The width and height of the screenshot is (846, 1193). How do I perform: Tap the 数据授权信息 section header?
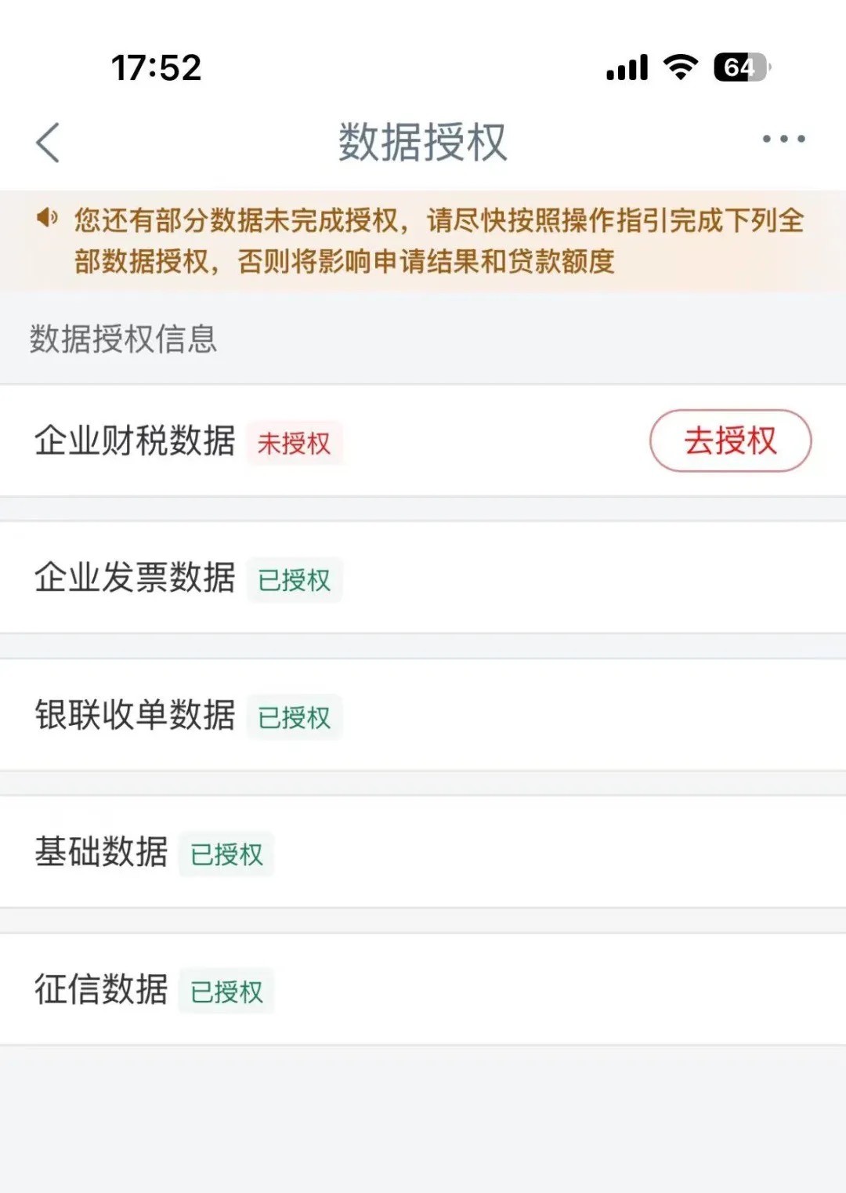click(x=124, y=339)
